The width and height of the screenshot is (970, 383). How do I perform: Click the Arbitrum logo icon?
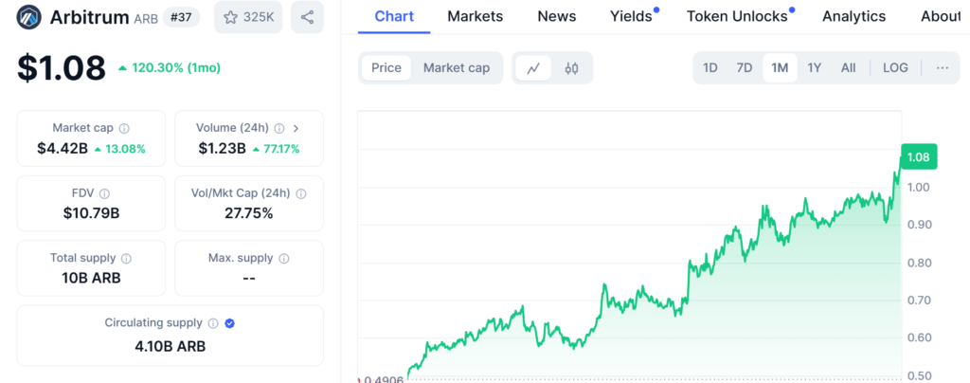[x=31, y=17]
